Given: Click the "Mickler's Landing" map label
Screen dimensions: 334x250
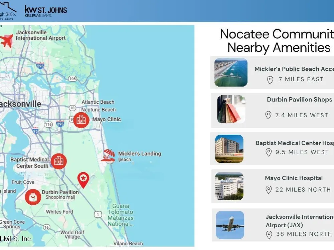Looking at the screenshot, I should (140, 154).
